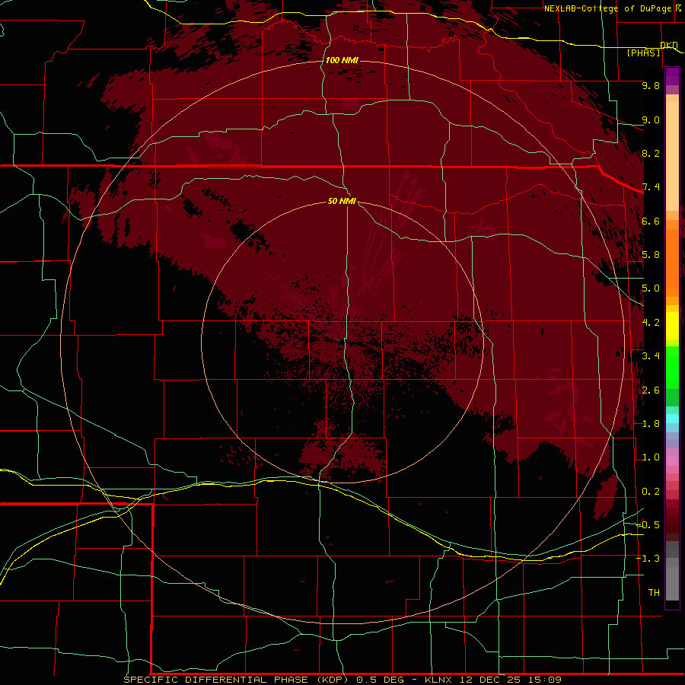Click the 9.0 color scale value
Viewport: 685px width, 685px height.
[651, 119]
